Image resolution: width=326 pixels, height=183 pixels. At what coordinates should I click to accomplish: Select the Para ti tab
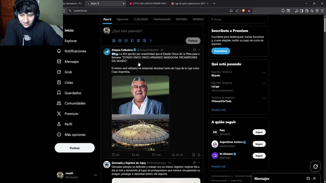point(107,19)
